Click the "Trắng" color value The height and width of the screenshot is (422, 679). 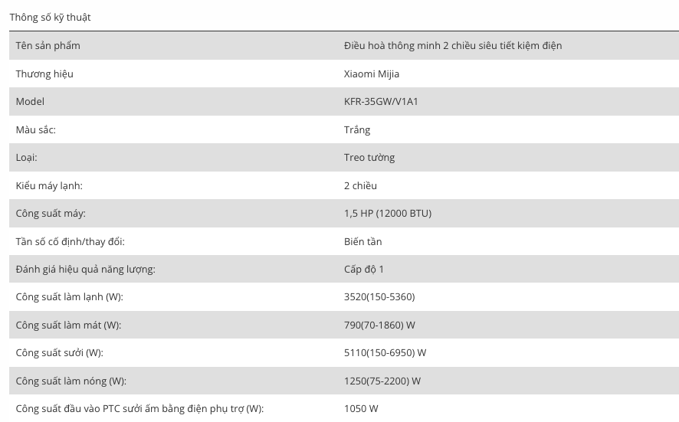357,129
